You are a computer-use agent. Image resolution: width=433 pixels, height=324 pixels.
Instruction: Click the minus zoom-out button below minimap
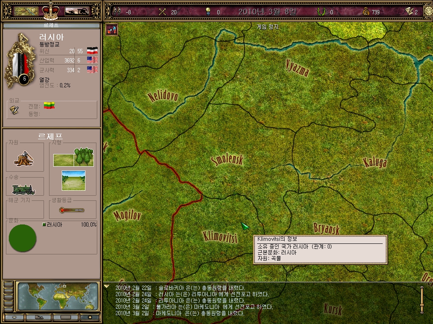click(14, 317)
